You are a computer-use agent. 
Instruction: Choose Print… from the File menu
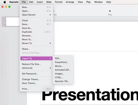[x=37, y=89]
